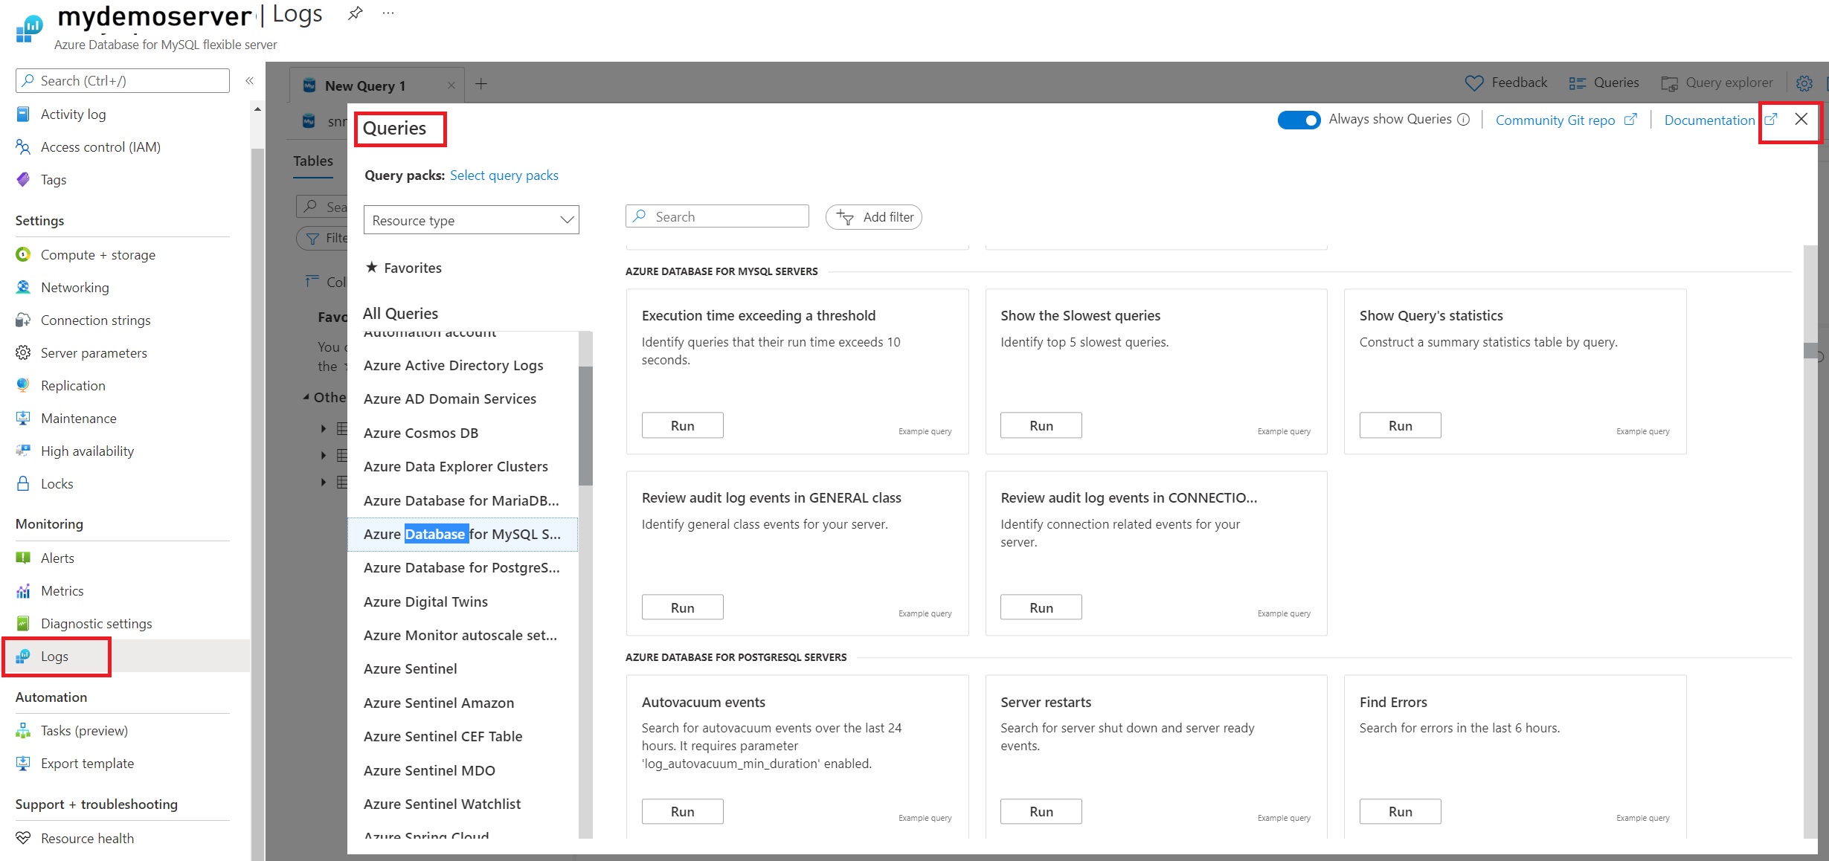This screenshot has height=861, width=1829.
Task: Run the Execution time exceeding threshold query
Action: (681, 425)
